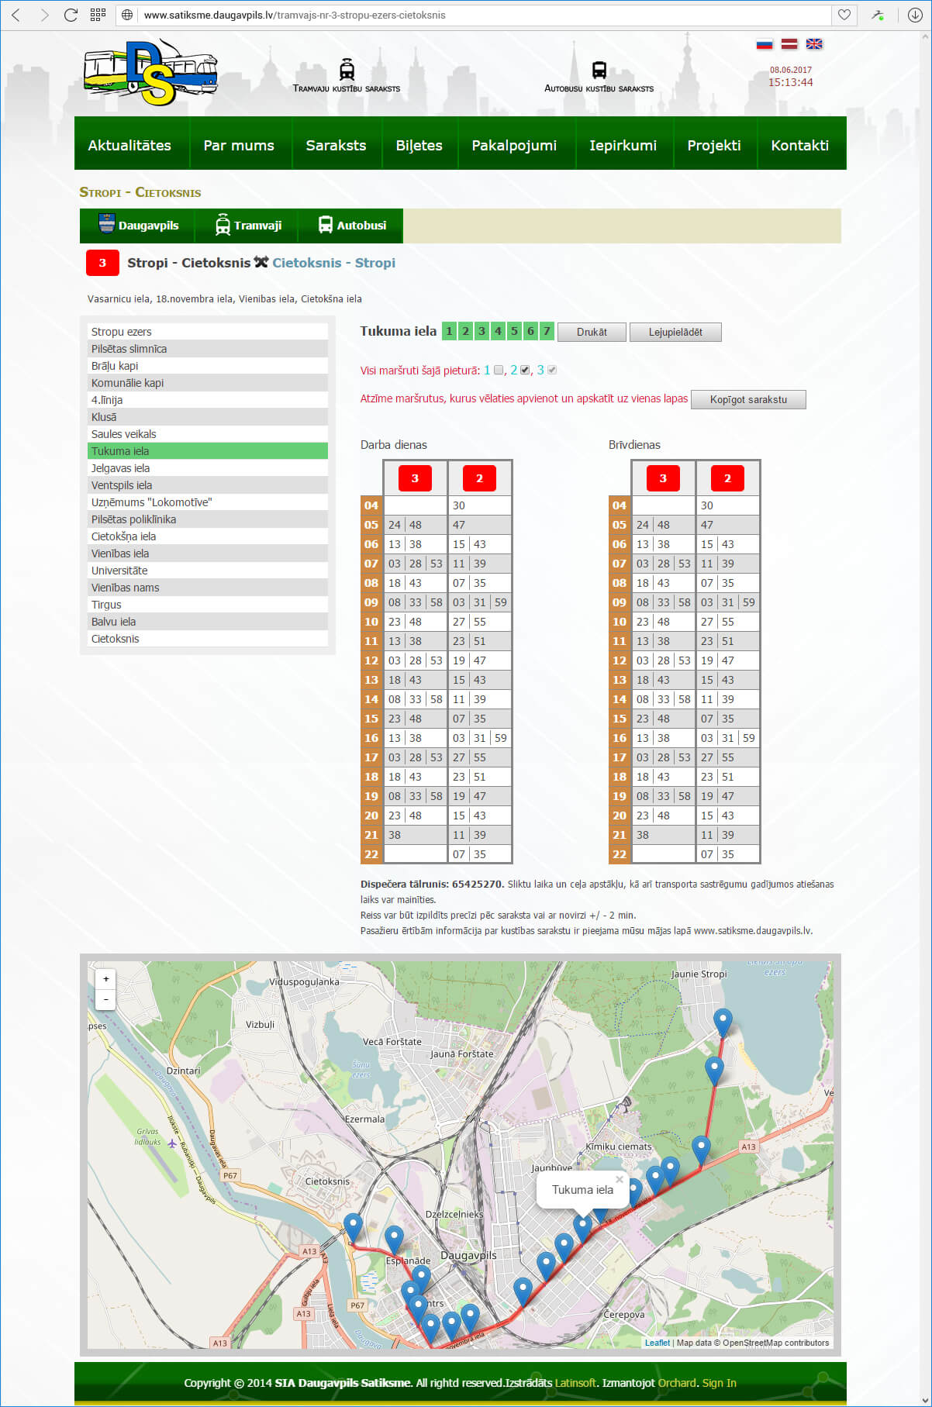Click route 3 badge in Darba dienas table
Viewport: 932px width, 1407px height.
(x=415, y=478)
